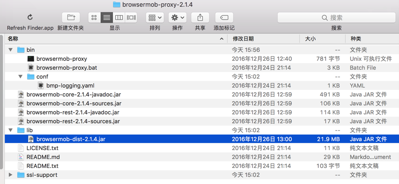Select the README.txt file icon
The width and height of the screenshot is (399, 184).
tap(21, 166)
